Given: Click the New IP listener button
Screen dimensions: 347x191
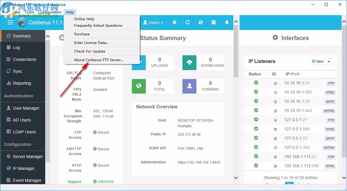Looking at the screenshot, I should click(x=317, y=61).
